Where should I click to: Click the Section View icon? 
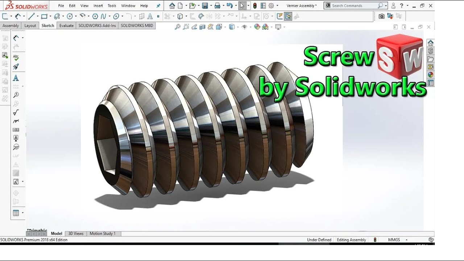pos(202,27)
